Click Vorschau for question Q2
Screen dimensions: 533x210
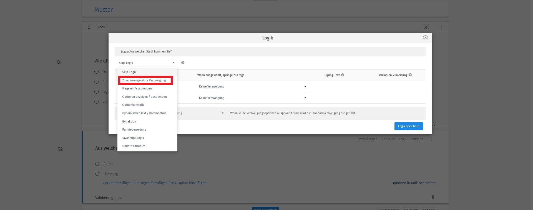[x=418, y=139]
